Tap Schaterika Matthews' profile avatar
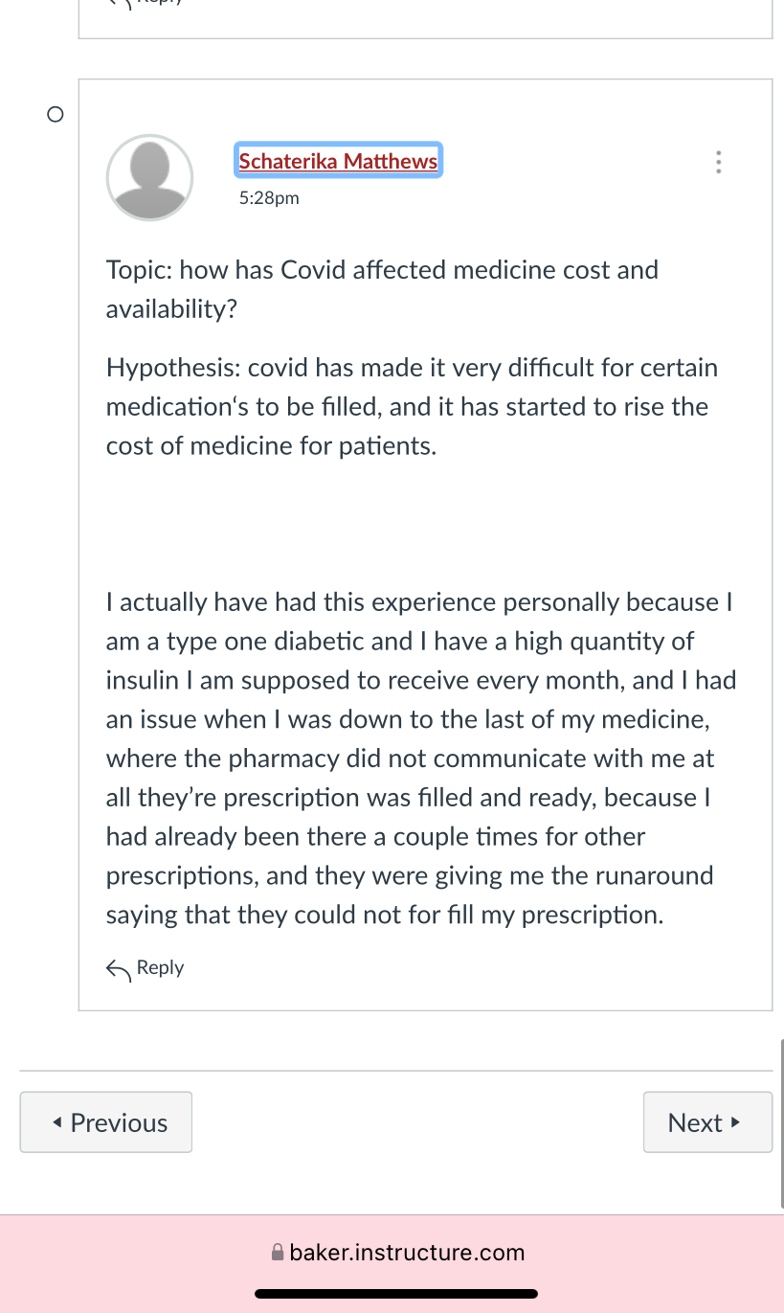This screenshot has height=1313, width=784. 149,178
